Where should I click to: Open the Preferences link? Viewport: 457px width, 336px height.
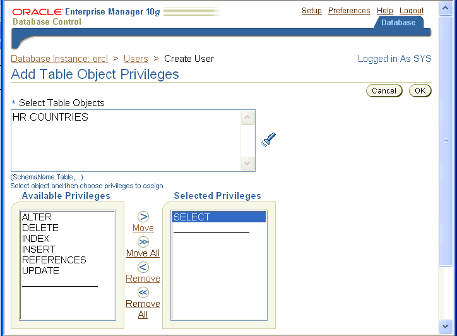click(349, 11)
